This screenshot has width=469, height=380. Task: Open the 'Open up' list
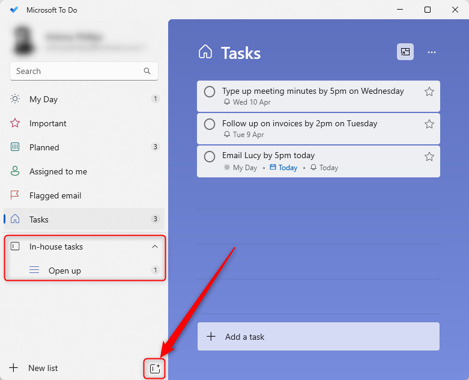pyautogui.click(x=65, y=271)
